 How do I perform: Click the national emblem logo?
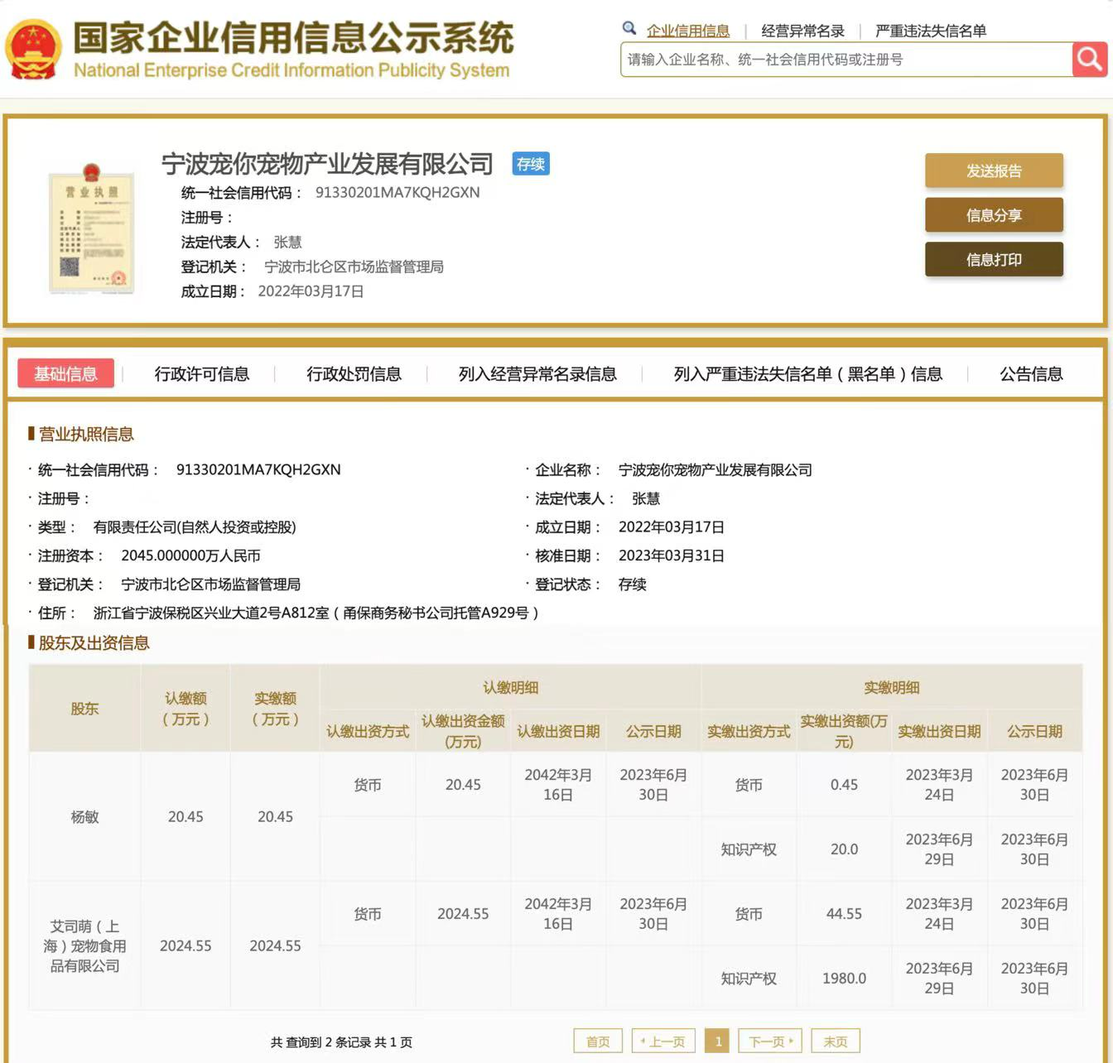tap(33, 50)
